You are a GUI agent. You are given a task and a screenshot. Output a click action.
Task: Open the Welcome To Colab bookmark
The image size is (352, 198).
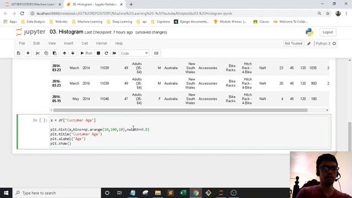(290, 21)
